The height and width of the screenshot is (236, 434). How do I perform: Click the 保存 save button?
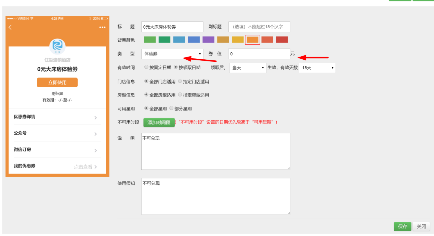pyautogui.click(x=403, y=226)
